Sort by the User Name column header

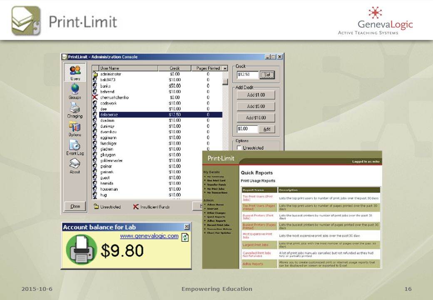pyautogui.click(x=128, y=68)
